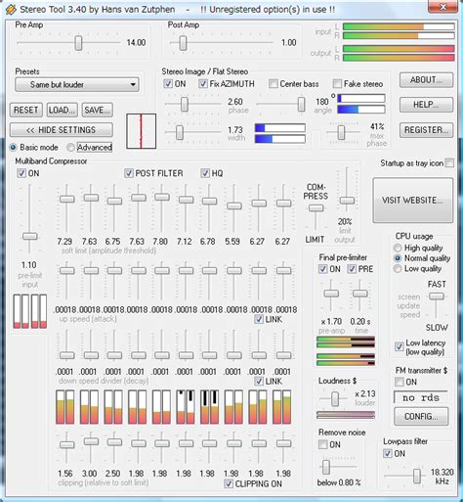Open the ABOUT... dialog
Viewport: 463px width, 502px height.
(426, 80)
